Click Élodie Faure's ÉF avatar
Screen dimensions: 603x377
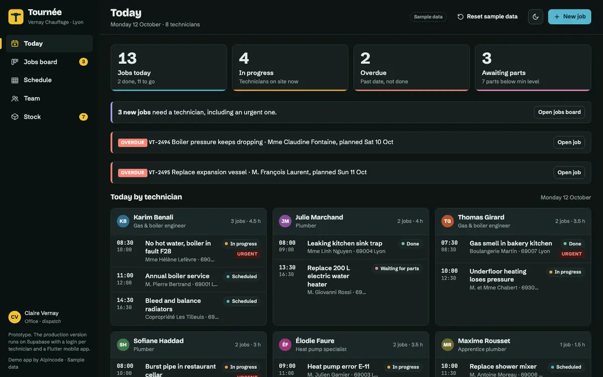(x=285, y=345)
